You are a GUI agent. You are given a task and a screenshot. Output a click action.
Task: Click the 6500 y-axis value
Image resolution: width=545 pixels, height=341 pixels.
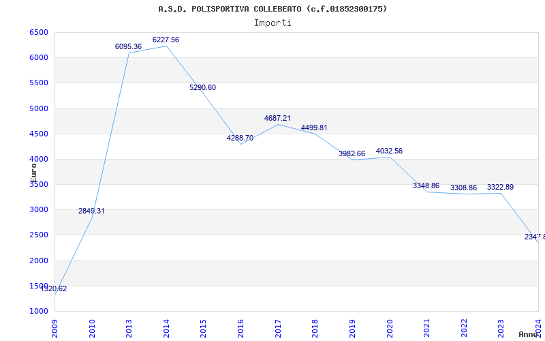click(39, 33)
